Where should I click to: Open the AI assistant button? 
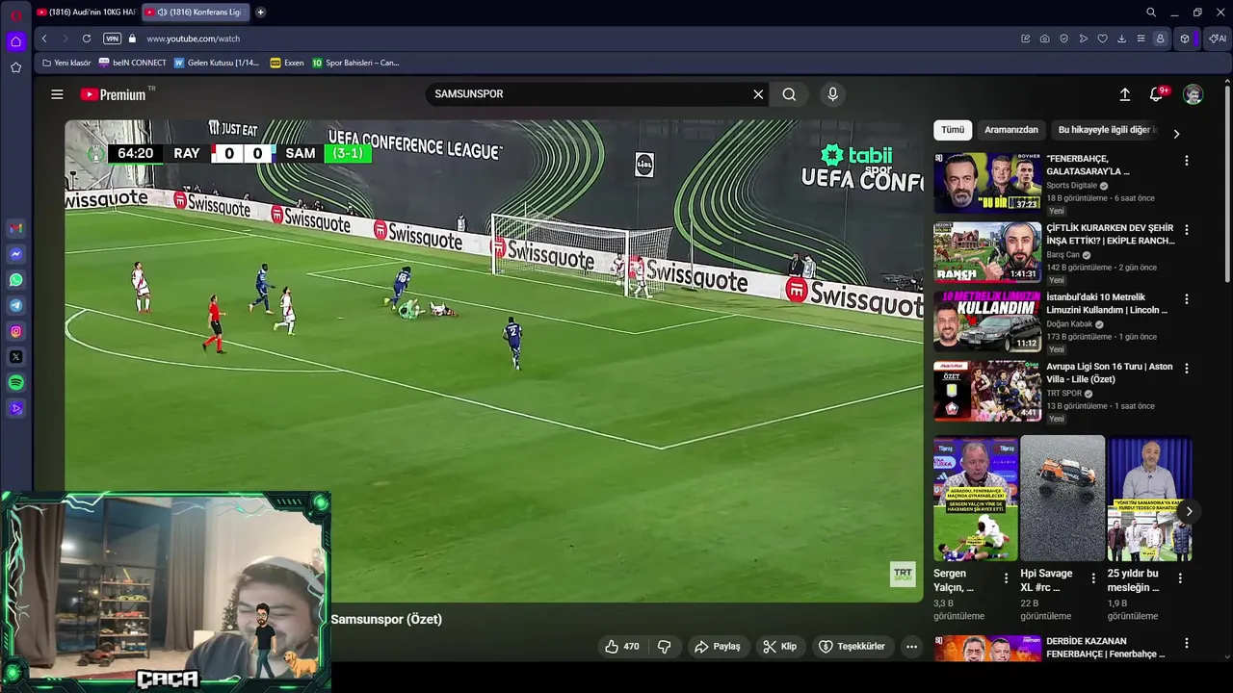click(x=1218, y=38)
